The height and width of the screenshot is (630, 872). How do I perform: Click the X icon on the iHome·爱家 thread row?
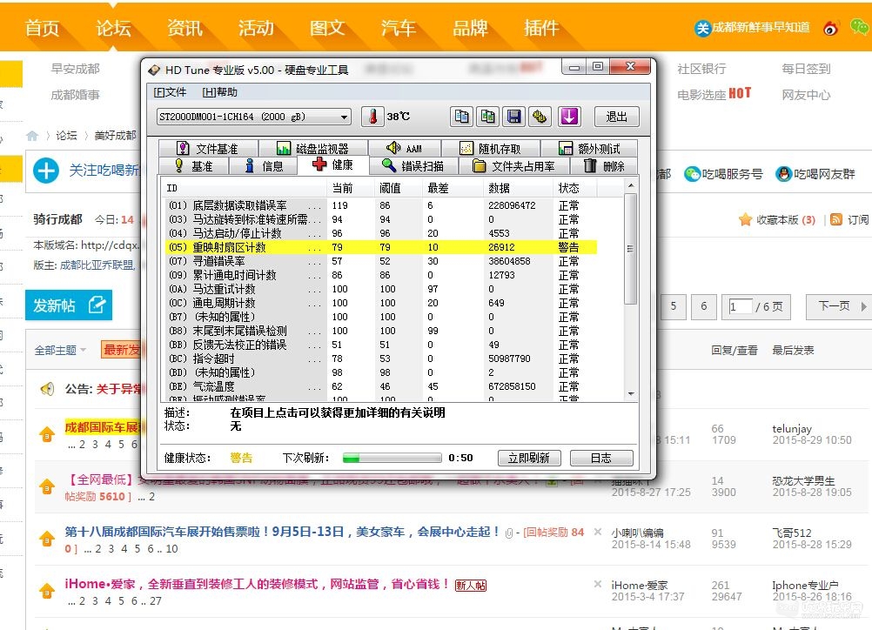click(x=598, y=584)
